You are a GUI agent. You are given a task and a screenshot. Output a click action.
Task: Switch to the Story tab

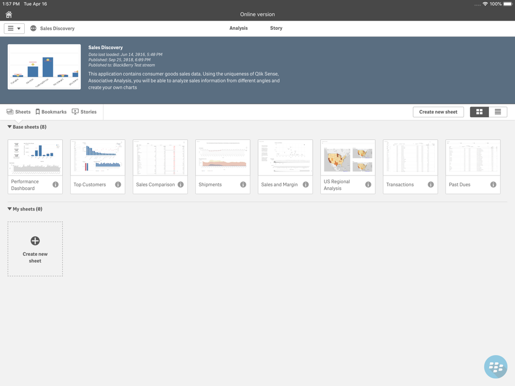point(276,28)
